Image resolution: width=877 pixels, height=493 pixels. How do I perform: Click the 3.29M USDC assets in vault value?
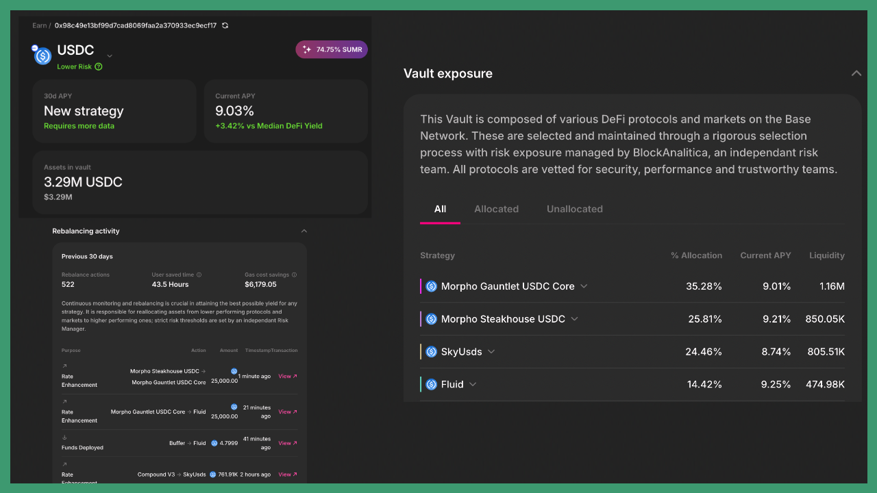coord(83,182)
